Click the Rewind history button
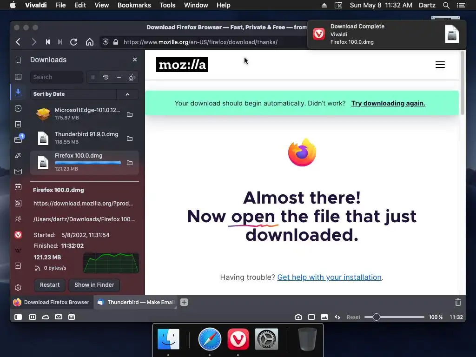 [48, 42]
